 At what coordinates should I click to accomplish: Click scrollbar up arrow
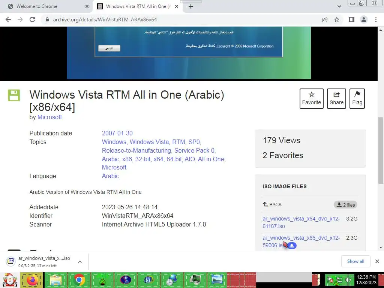tap(381, 30)
